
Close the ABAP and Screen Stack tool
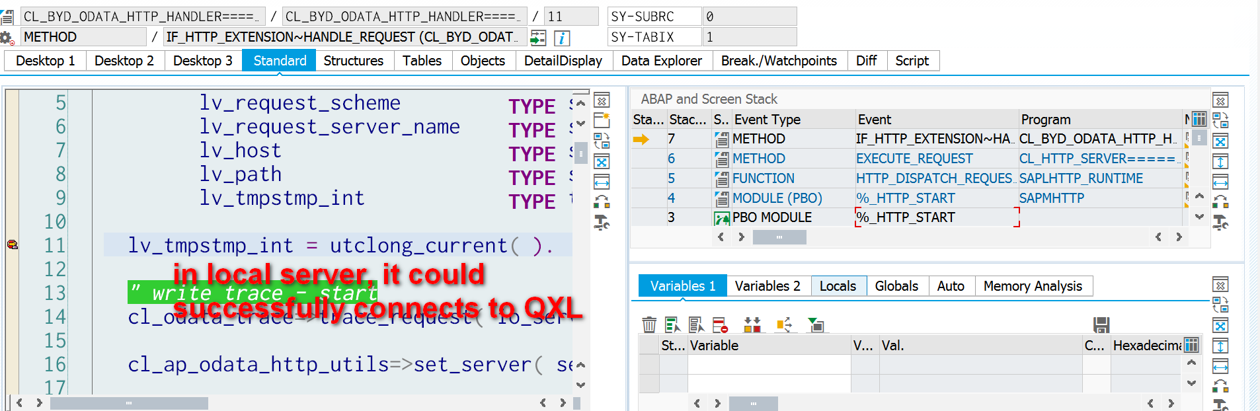point(1220,100)
